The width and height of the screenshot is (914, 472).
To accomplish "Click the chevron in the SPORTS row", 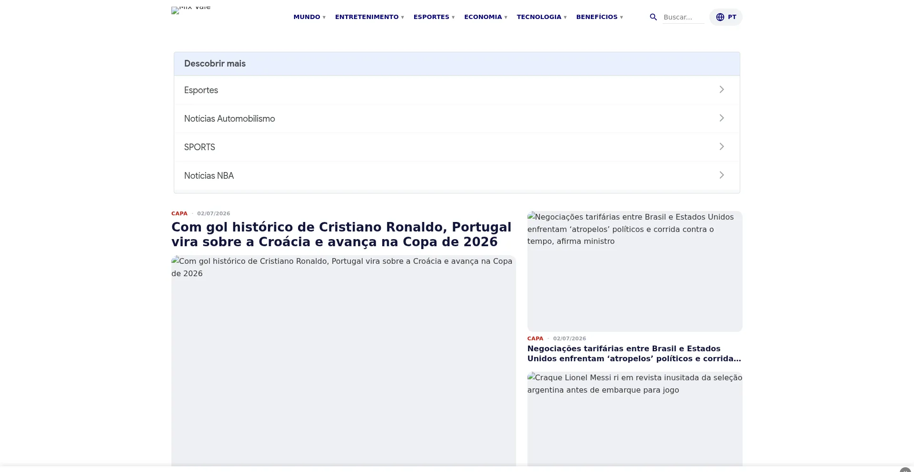I will [x=722, y=147].
